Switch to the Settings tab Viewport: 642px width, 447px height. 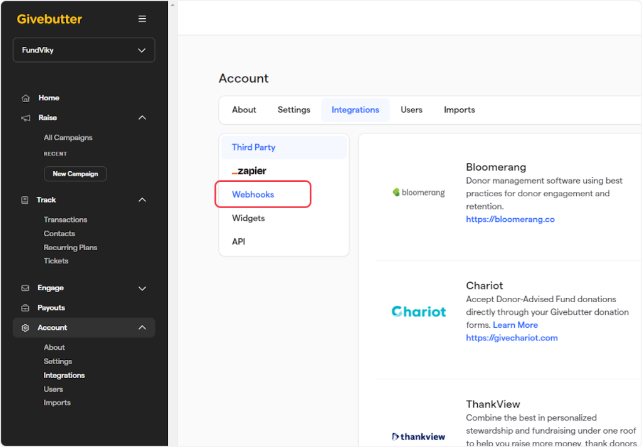[293, 110]
